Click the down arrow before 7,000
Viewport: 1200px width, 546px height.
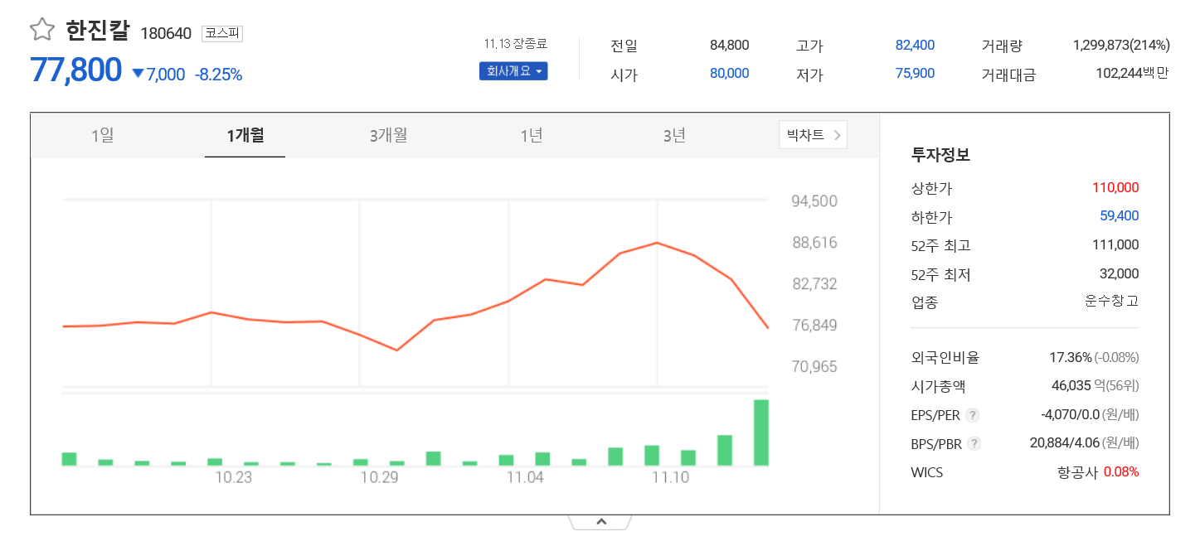pos(138,74)
